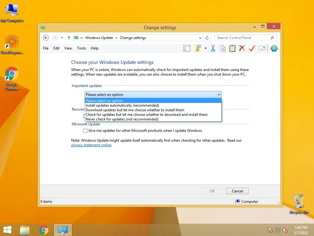Select Check for updates but let me choose

[153, 115]
